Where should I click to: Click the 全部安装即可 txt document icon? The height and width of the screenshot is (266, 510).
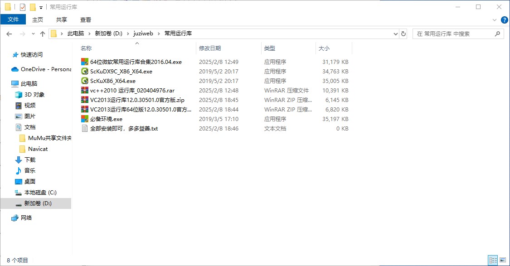[x=85, y=128]
